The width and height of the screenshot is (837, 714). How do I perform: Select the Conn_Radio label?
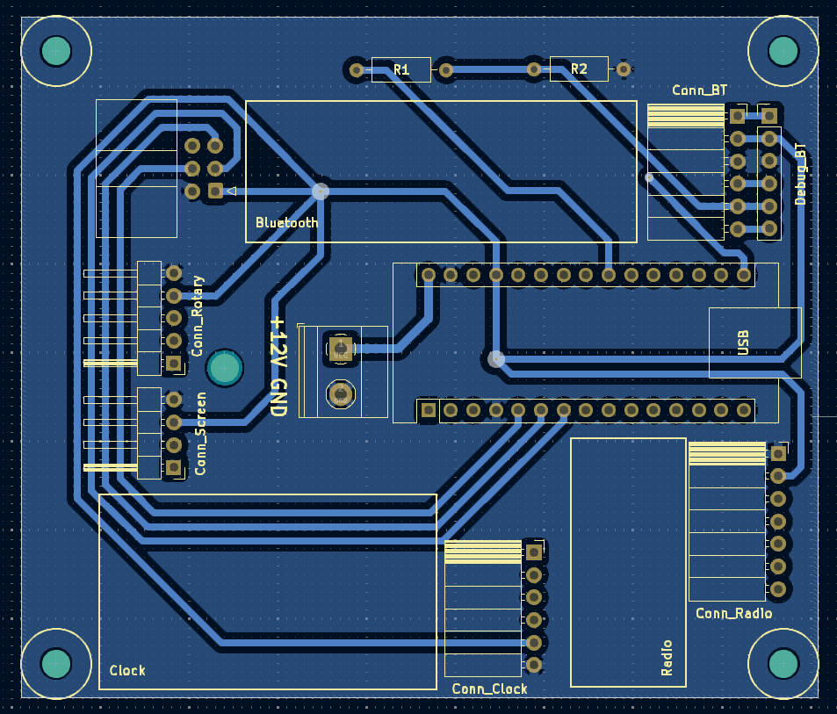pyautogui.click(x=734, y=614)
